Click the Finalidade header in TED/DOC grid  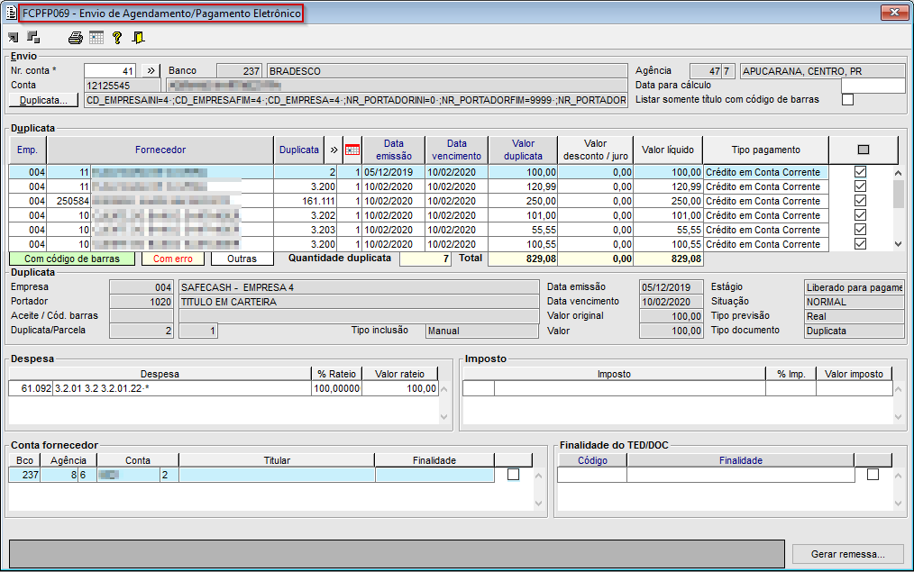(x=740, y=460)
